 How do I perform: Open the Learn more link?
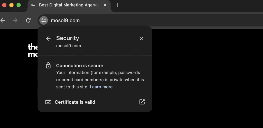tap(101, 87)
